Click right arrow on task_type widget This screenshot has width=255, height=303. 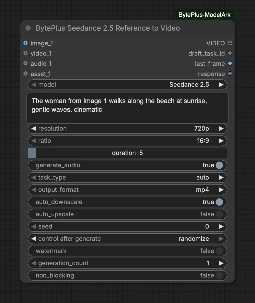click(221, 178)
